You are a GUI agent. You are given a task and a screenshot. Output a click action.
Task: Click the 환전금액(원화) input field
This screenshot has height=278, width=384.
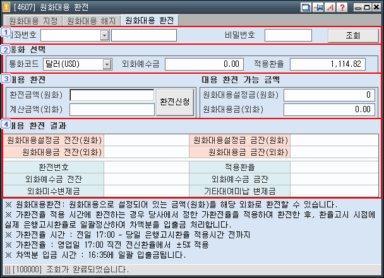point(112,95)
